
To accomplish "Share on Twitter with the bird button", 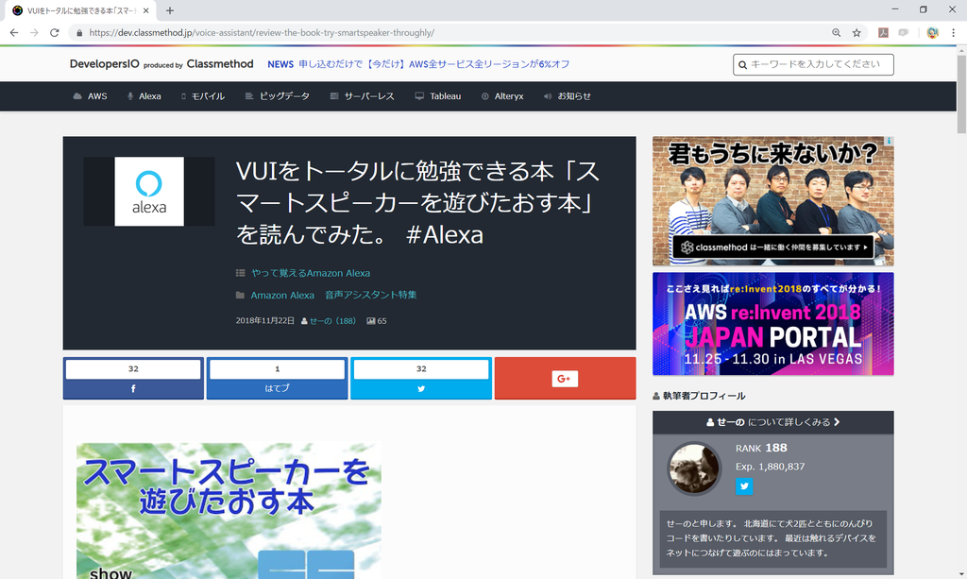I will click(x=421, y=389).
